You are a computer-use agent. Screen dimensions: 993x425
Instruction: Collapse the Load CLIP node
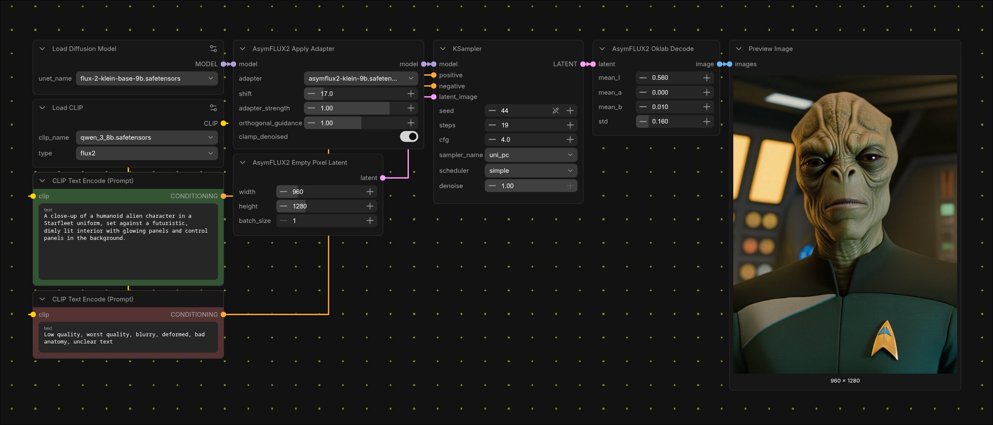pyautogui.click(x=42, y=108)
